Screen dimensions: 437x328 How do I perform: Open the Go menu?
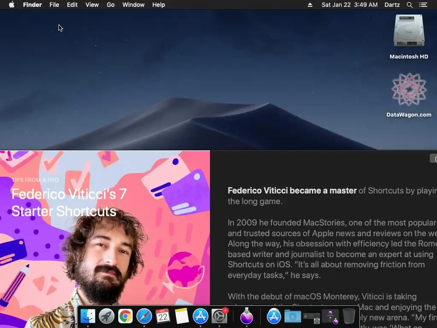111,5
